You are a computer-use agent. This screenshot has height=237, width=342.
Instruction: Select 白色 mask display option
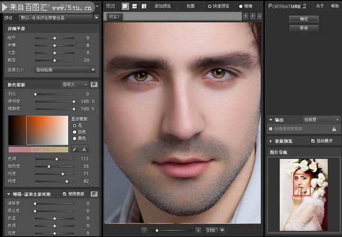[75, 132]
